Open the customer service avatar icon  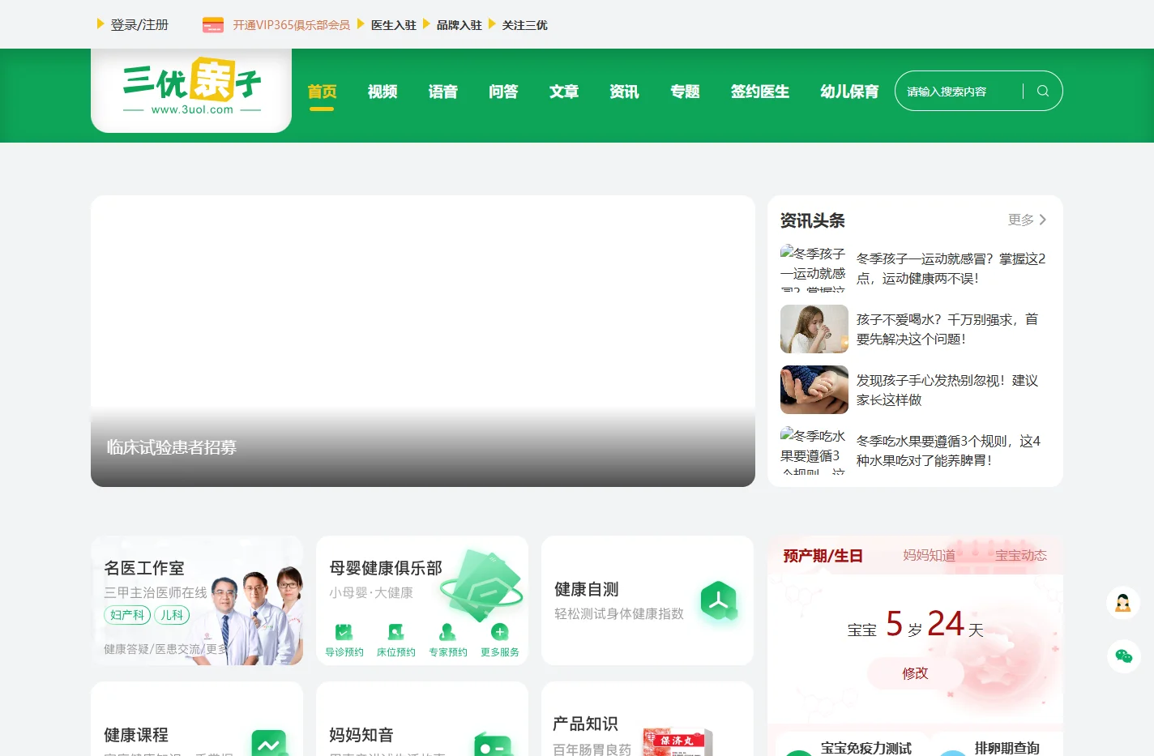1123,603
